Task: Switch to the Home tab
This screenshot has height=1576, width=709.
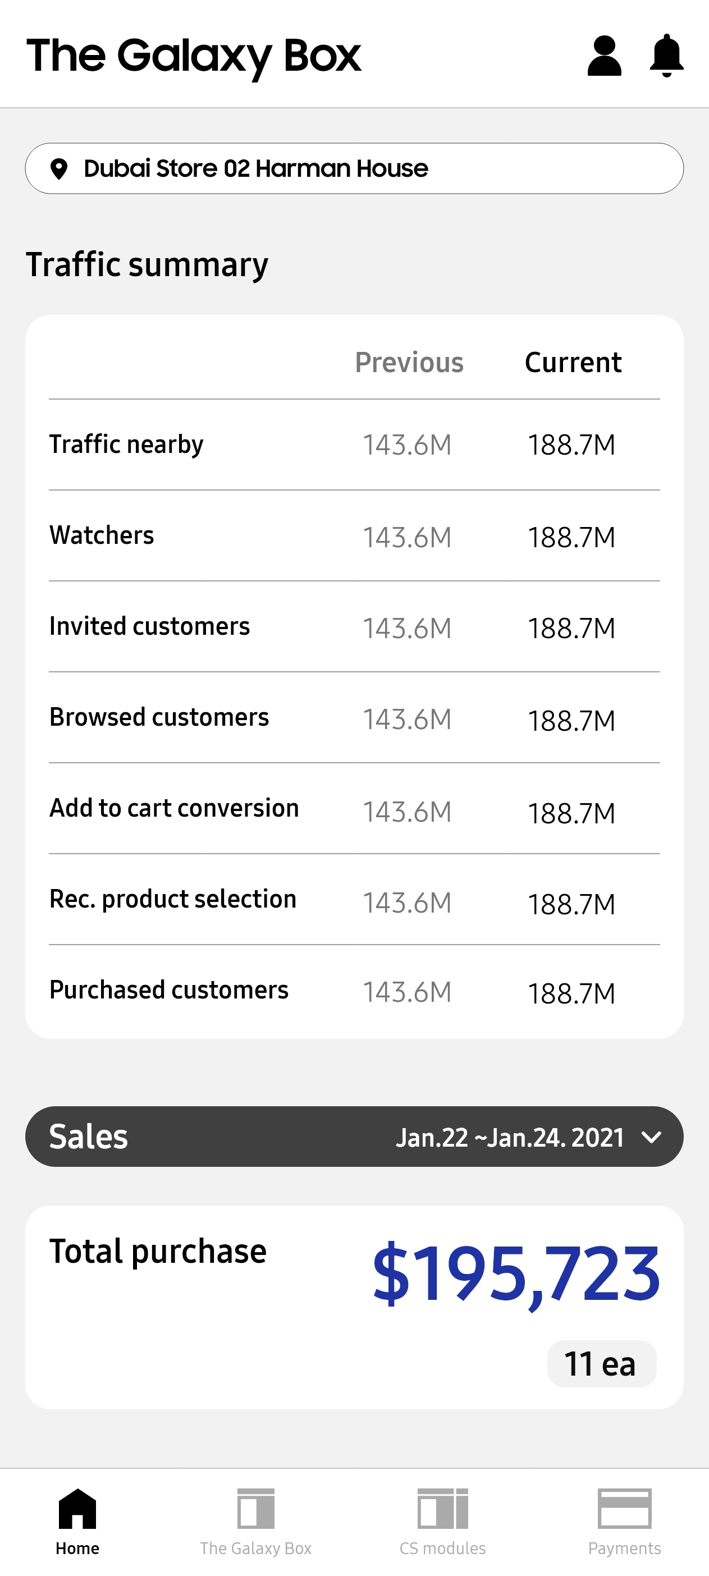Action: tap(77, 1522)
